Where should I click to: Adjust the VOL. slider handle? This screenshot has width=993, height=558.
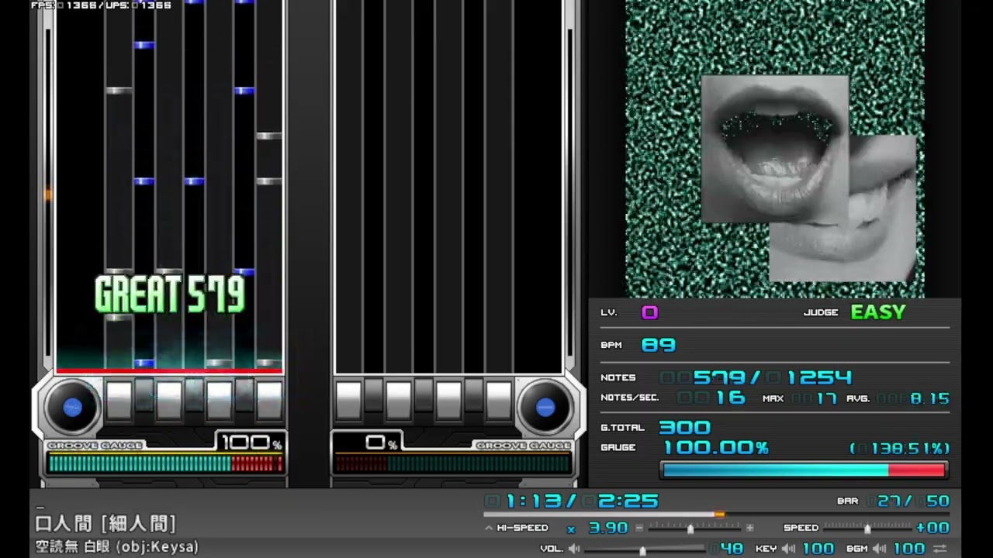(x=642, y=549)
